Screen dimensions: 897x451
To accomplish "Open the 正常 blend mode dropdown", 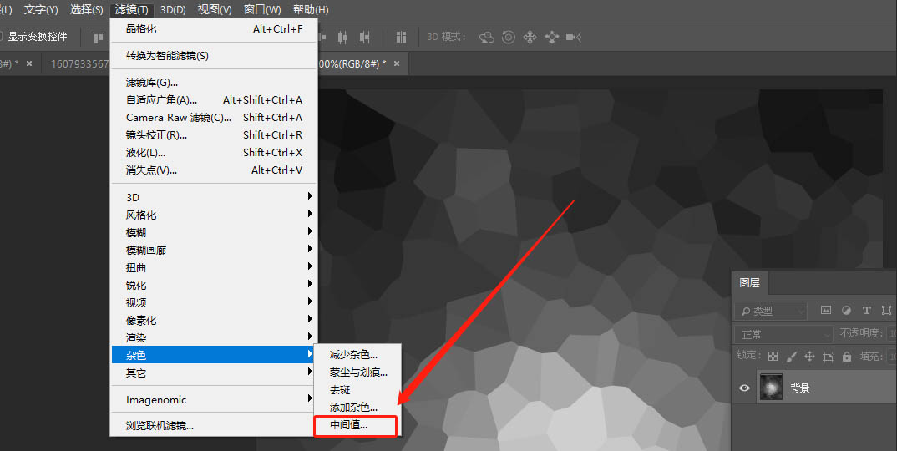I will pos(783,334).
